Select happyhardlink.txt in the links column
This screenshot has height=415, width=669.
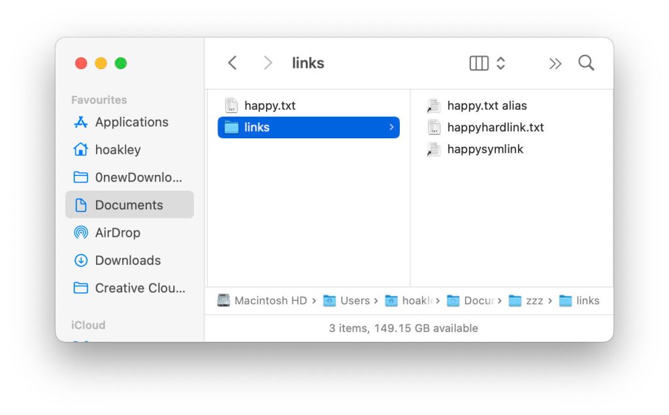coord(495,127)
